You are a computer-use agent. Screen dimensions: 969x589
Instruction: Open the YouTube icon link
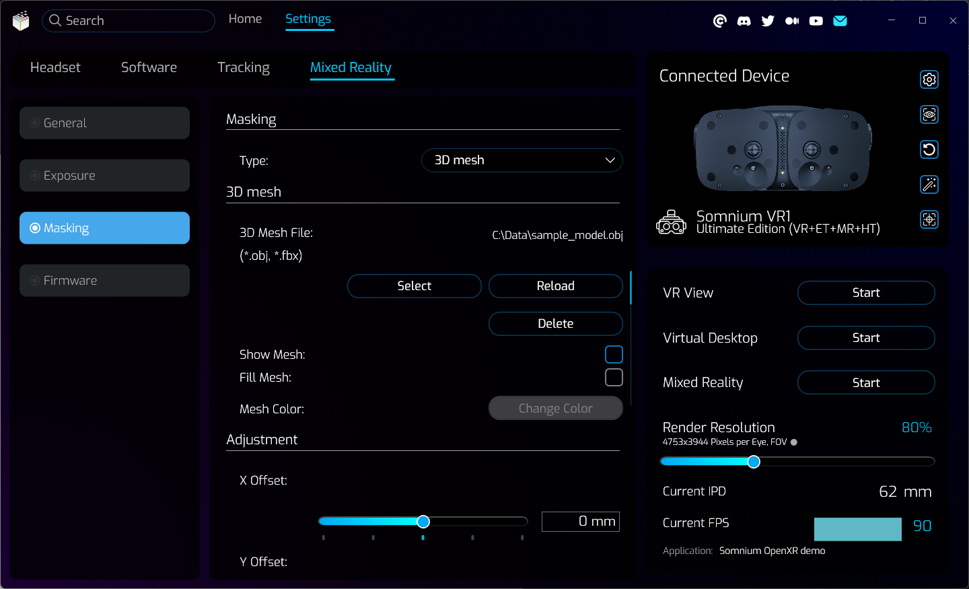click(x=816, y=21)
